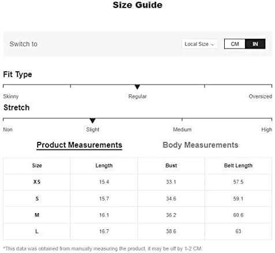This screenshot has width=275, height=253.
Task: Click the Bust column header
Action: (x=171, y=166)
